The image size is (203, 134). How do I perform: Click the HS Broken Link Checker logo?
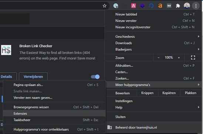click(x=6, y=50)
